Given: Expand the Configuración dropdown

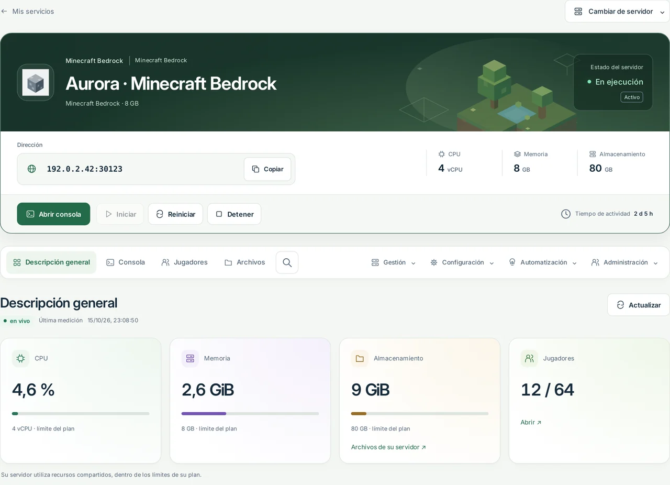Looking at the screenshot, I should tap(462, 262).
